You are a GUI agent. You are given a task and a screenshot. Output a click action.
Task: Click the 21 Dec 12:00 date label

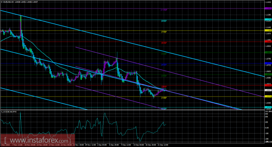pyautogui.click(x=163, y=145)
